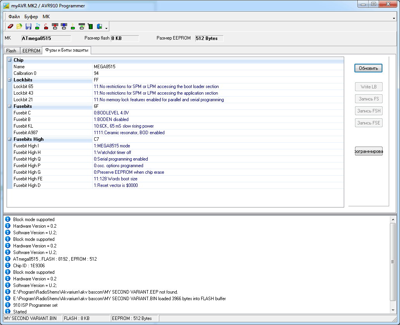This screenshot has height=325, width=400.
Task: Select the Lockbit 65 row label
Action: [x=23, y=86]
